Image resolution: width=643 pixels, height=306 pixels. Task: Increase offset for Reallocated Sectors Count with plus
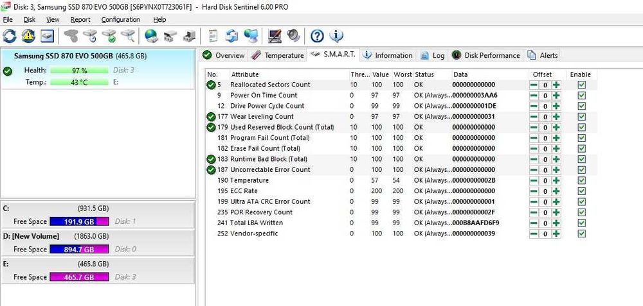pyautogui.click(x=556, y=85)
